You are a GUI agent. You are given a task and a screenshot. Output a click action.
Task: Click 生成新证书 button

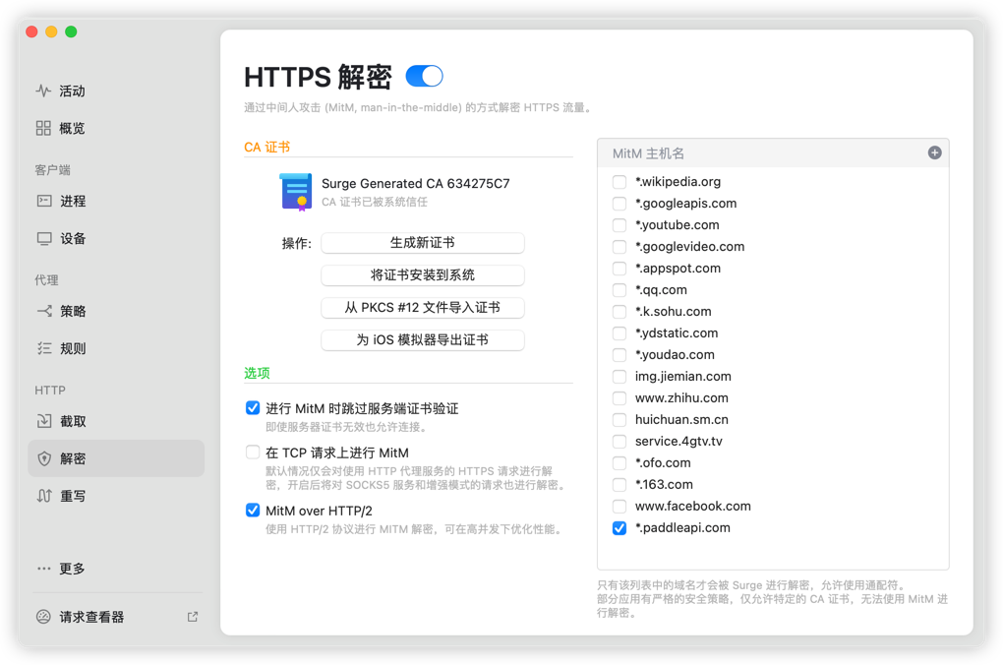pos(422,243)
